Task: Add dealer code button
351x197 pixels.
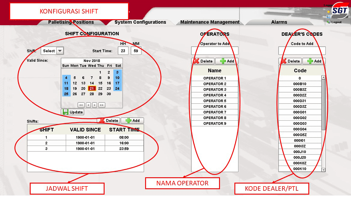Action: [314, 61]
